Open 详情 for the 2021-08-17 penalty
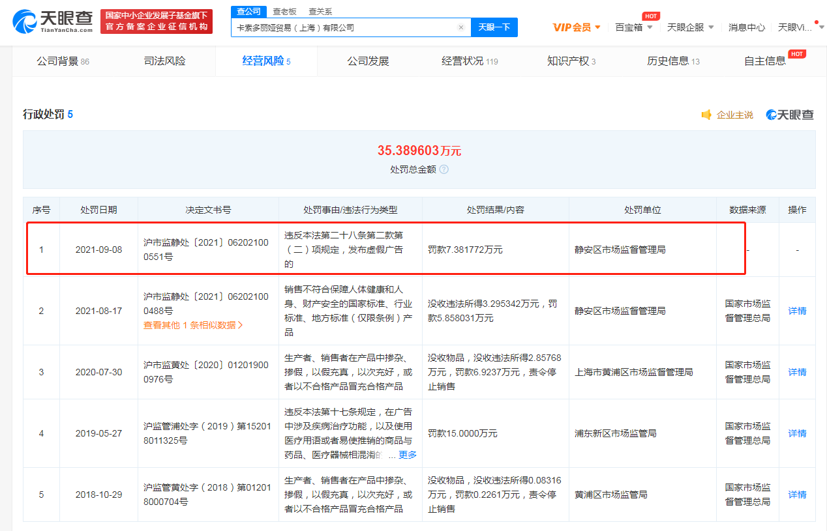 pyautogui.click(x=797, y=311)
